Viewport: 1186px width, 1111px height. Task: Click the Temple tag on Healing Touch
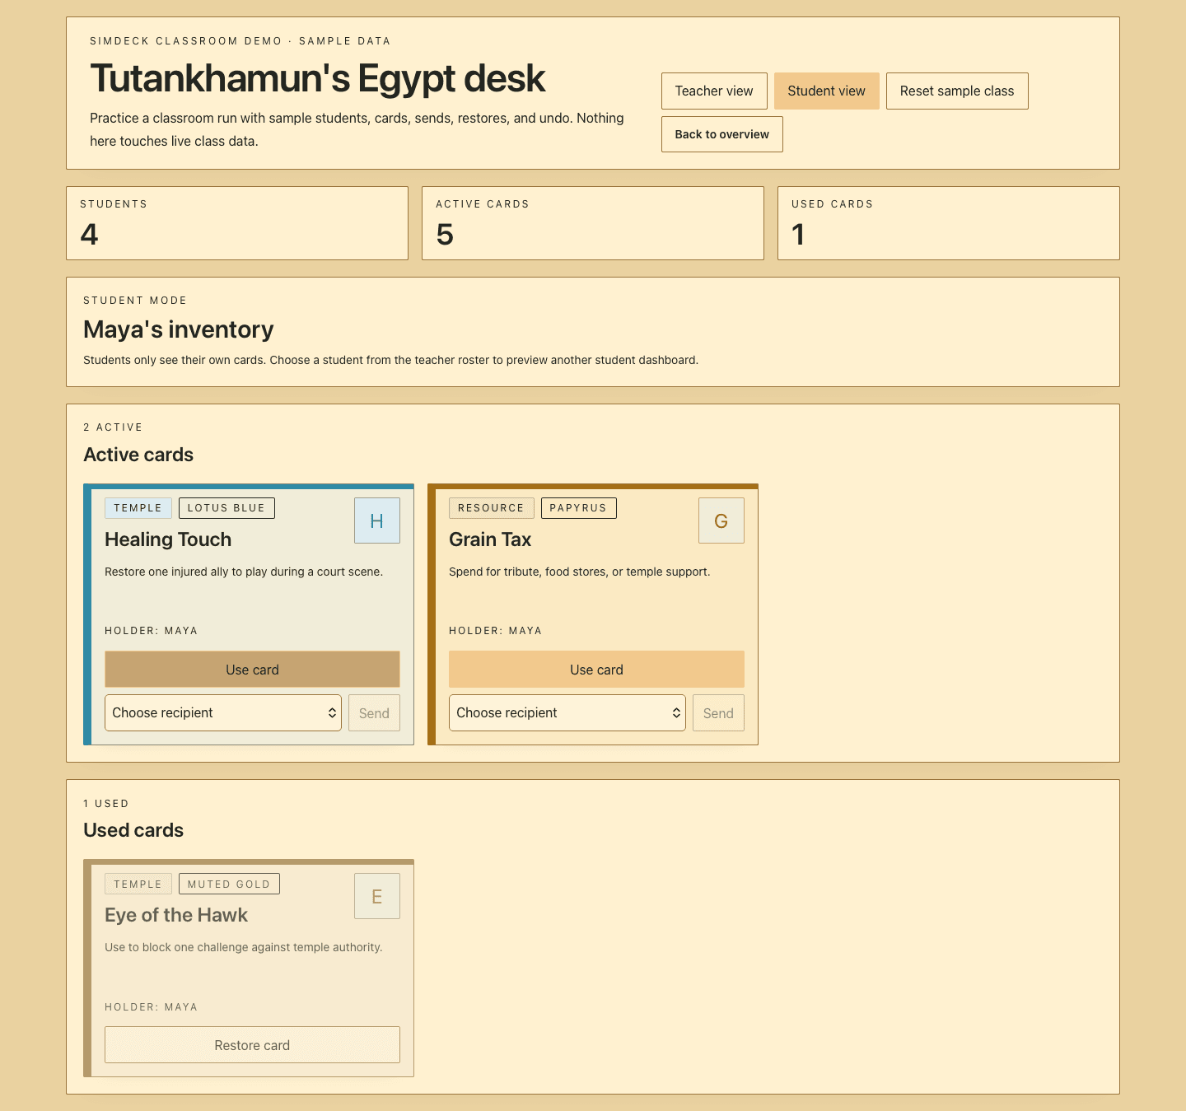(x=138, y=508)
